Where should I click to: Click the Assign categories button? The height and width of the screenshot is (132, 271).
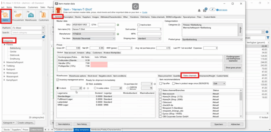pyautogui.click(x=240, y=30)
